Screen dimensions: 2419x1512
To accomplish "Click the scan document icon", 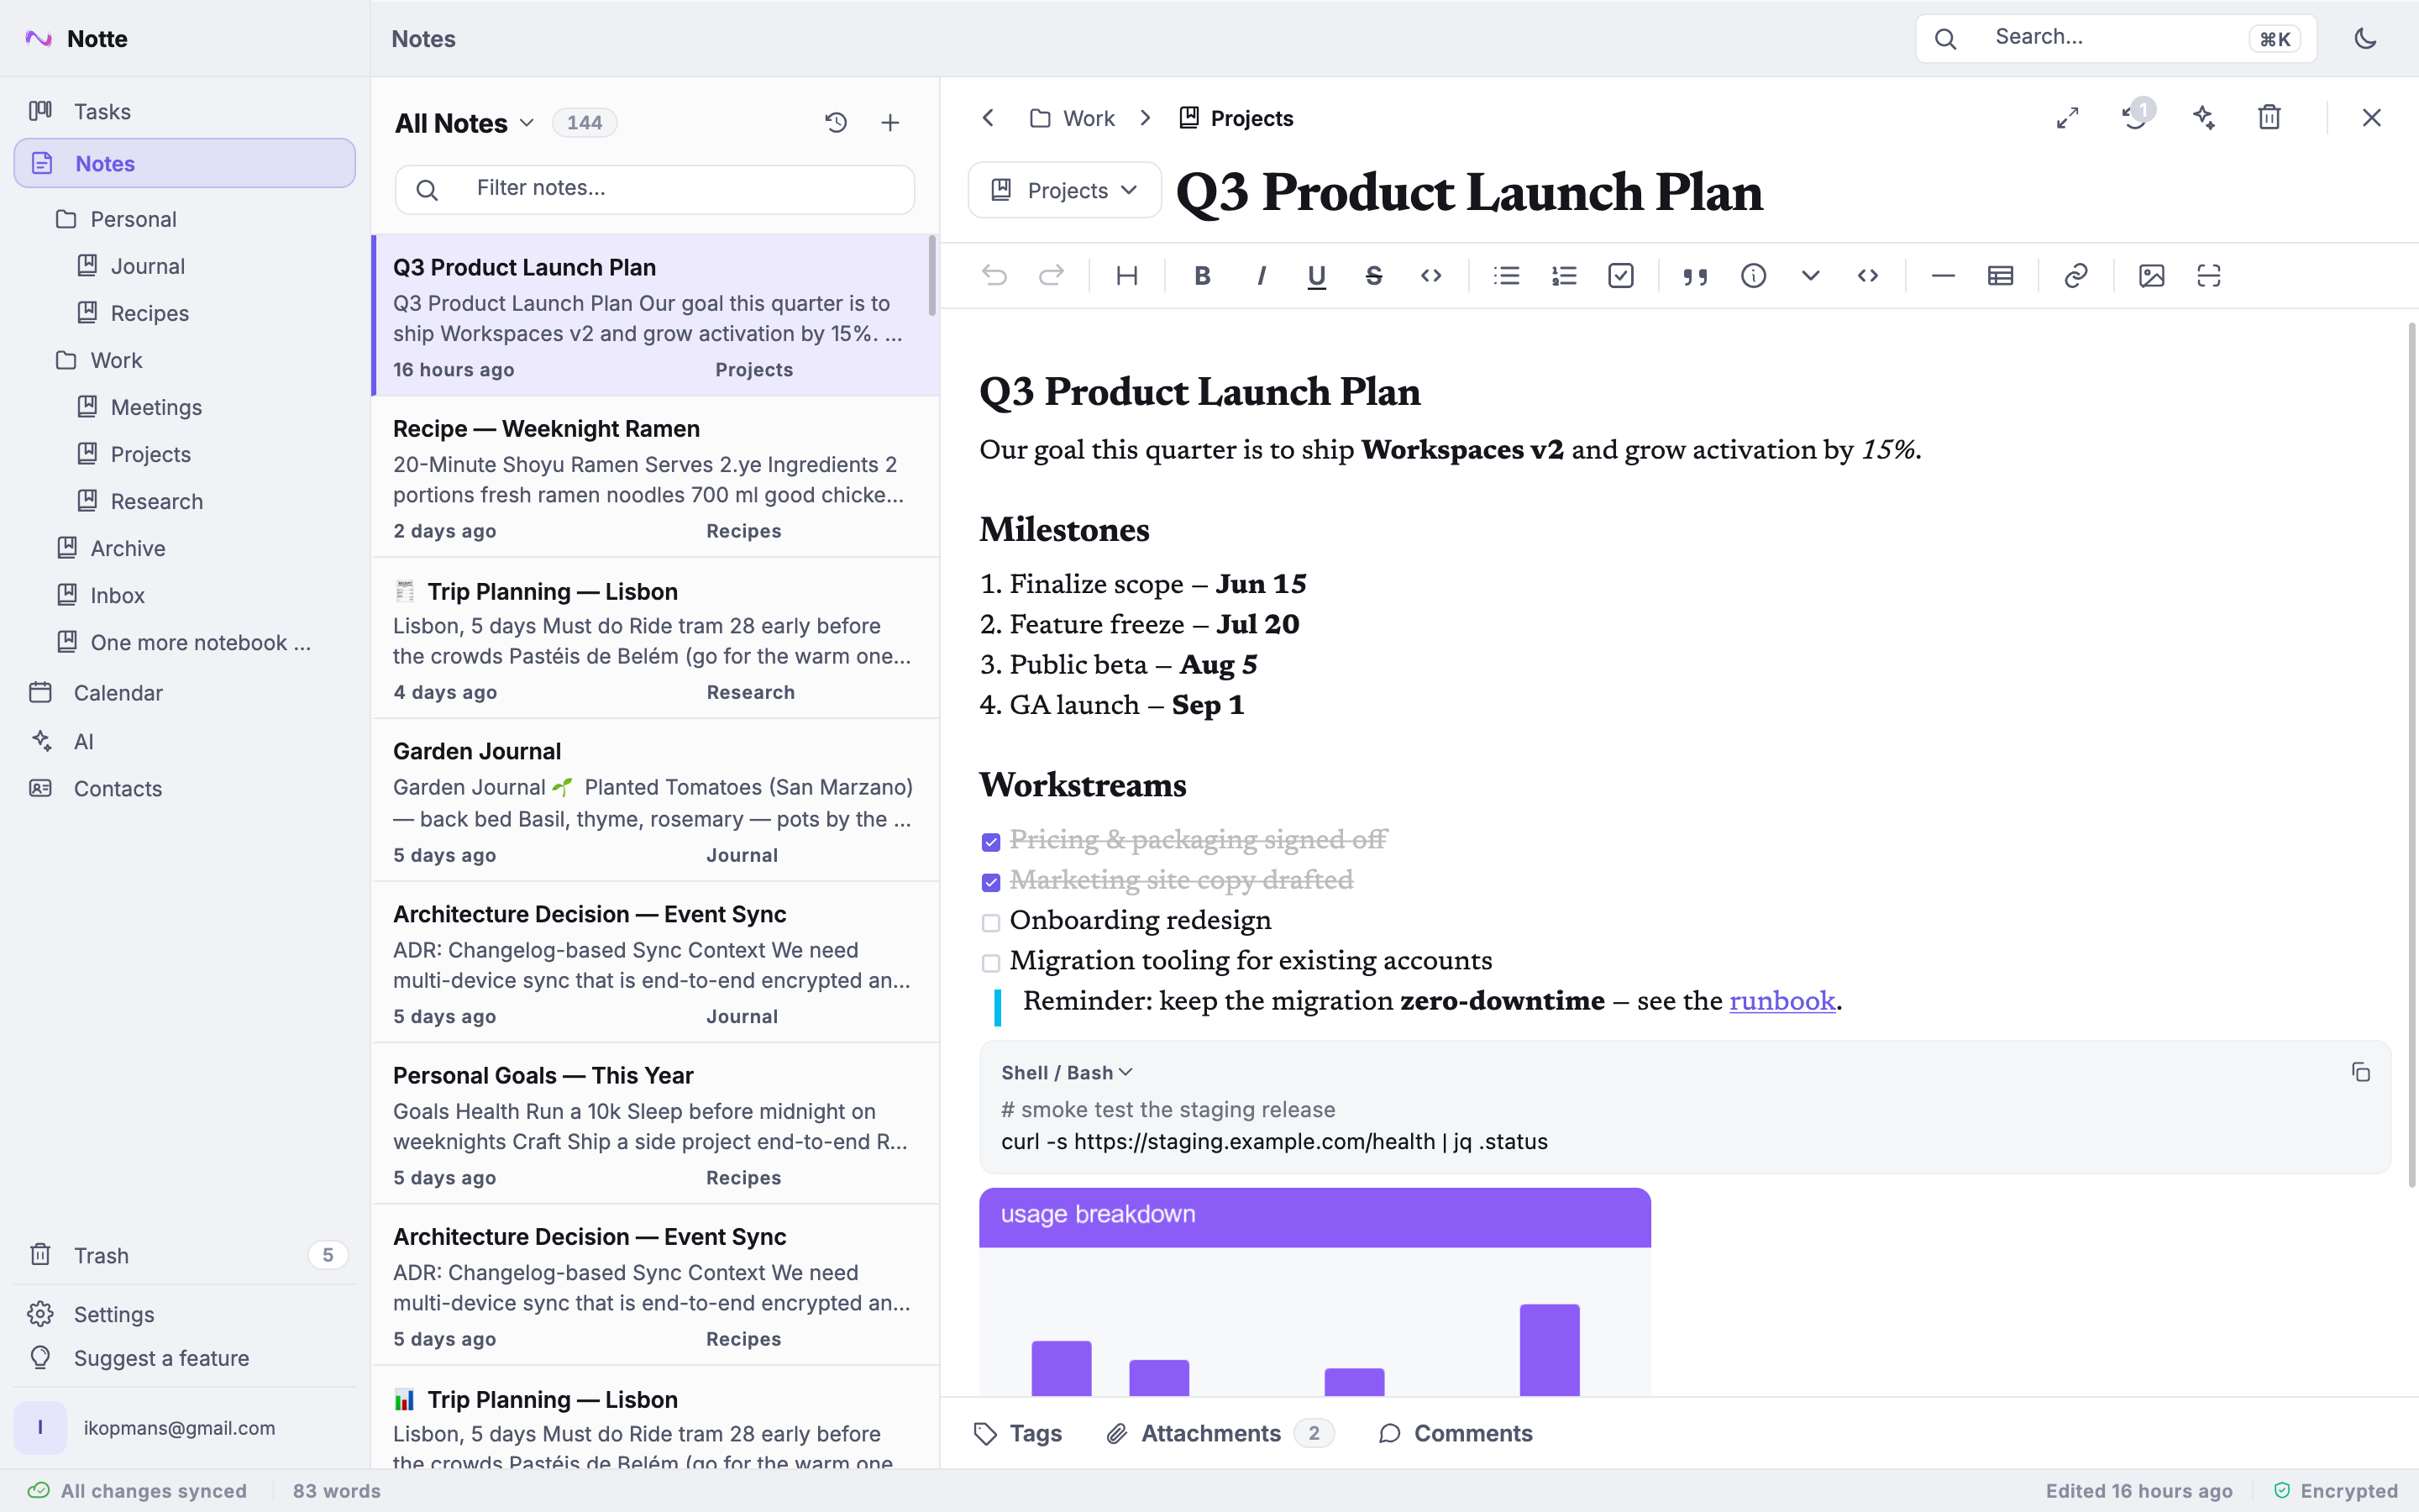I will tap(2209, 275).
